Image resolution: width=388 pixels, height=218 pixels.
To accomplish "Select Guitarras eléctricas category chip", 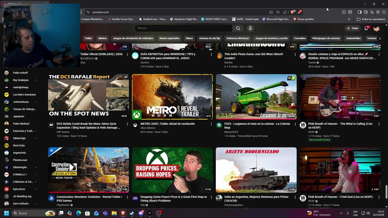I will click(x=238, y=38).
